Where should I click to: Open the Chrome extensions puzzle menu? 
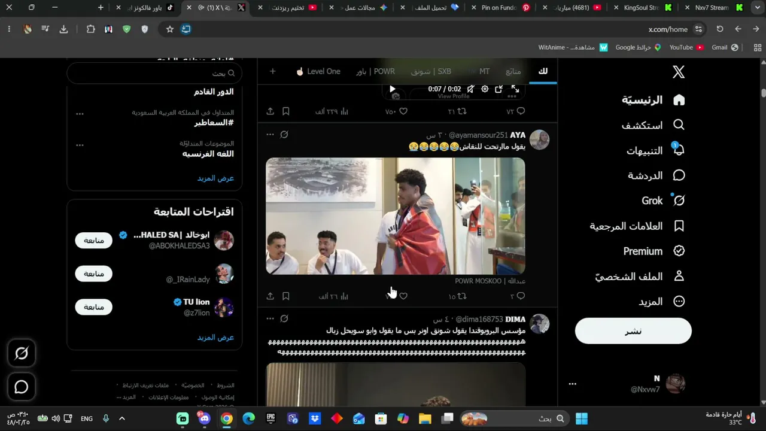pyautogui.click(x=91, y=29)
